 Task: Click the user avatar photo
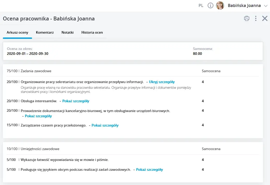pyautogui.click(x=220, y=5)
